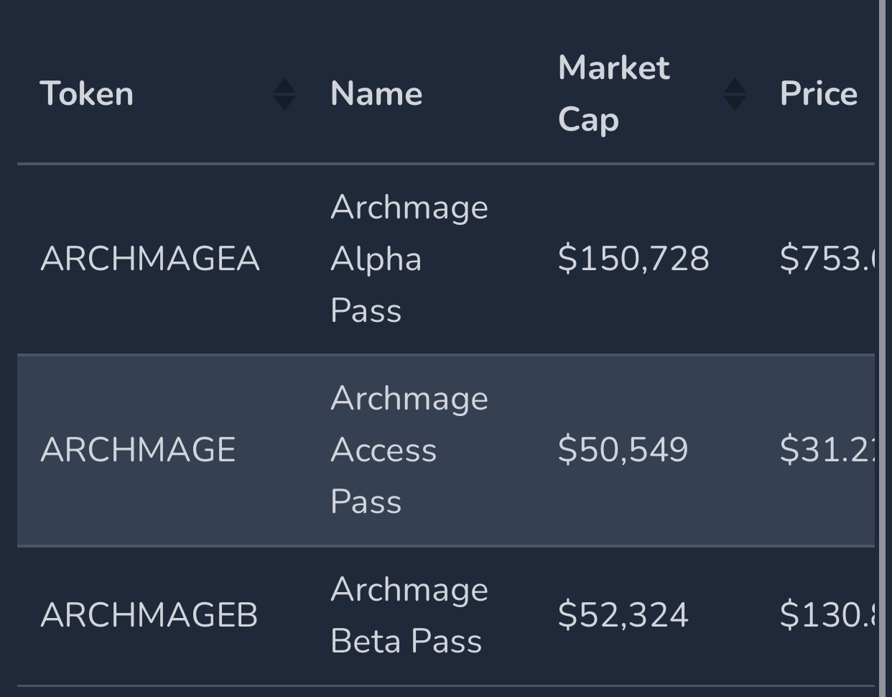Sort table by Market Cap arrows
This screenshot has width=892, height=697.
pyautogui.click(x=735, y=94)
